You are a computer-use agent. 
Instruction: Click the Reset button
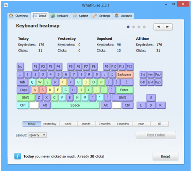point(165,156)
